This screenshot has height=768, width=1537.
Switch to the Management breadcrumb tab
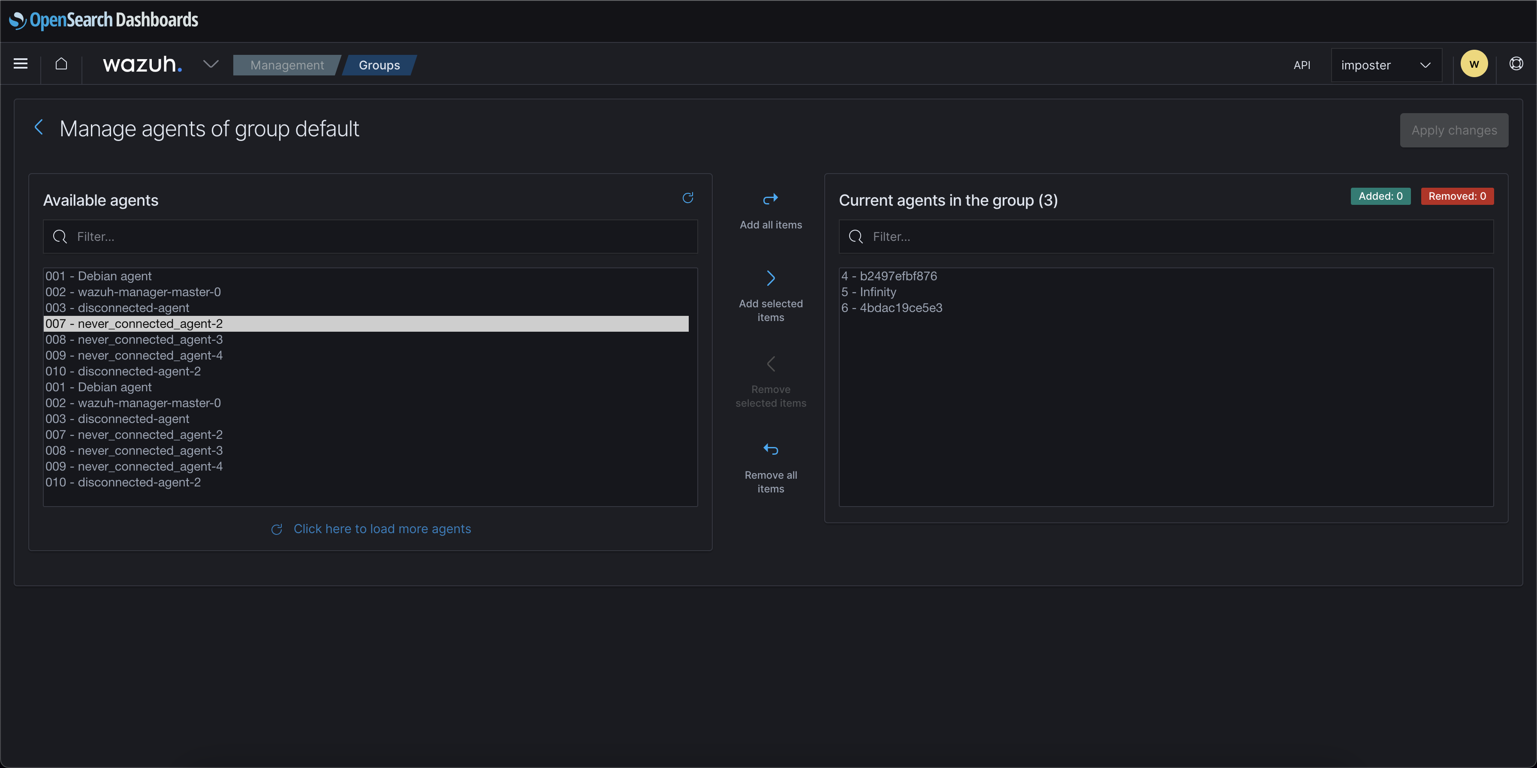coord(286,65)
